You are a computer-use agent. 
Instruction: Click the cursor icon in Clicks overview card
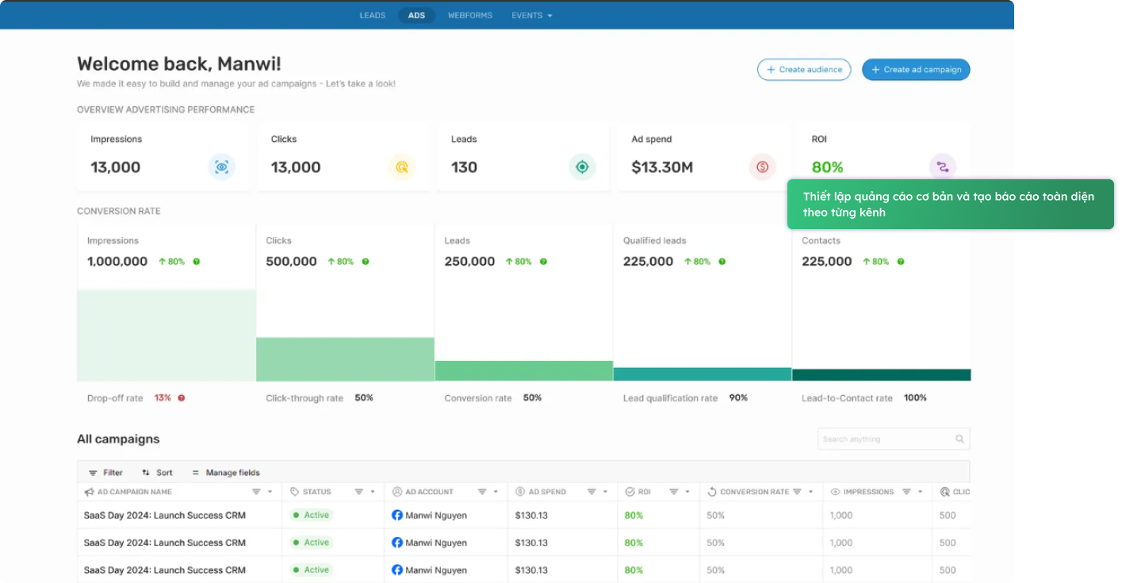point(402,167)
